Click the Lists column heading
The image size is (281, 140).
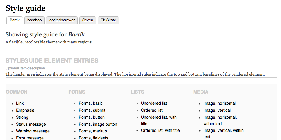click(137, 92)
